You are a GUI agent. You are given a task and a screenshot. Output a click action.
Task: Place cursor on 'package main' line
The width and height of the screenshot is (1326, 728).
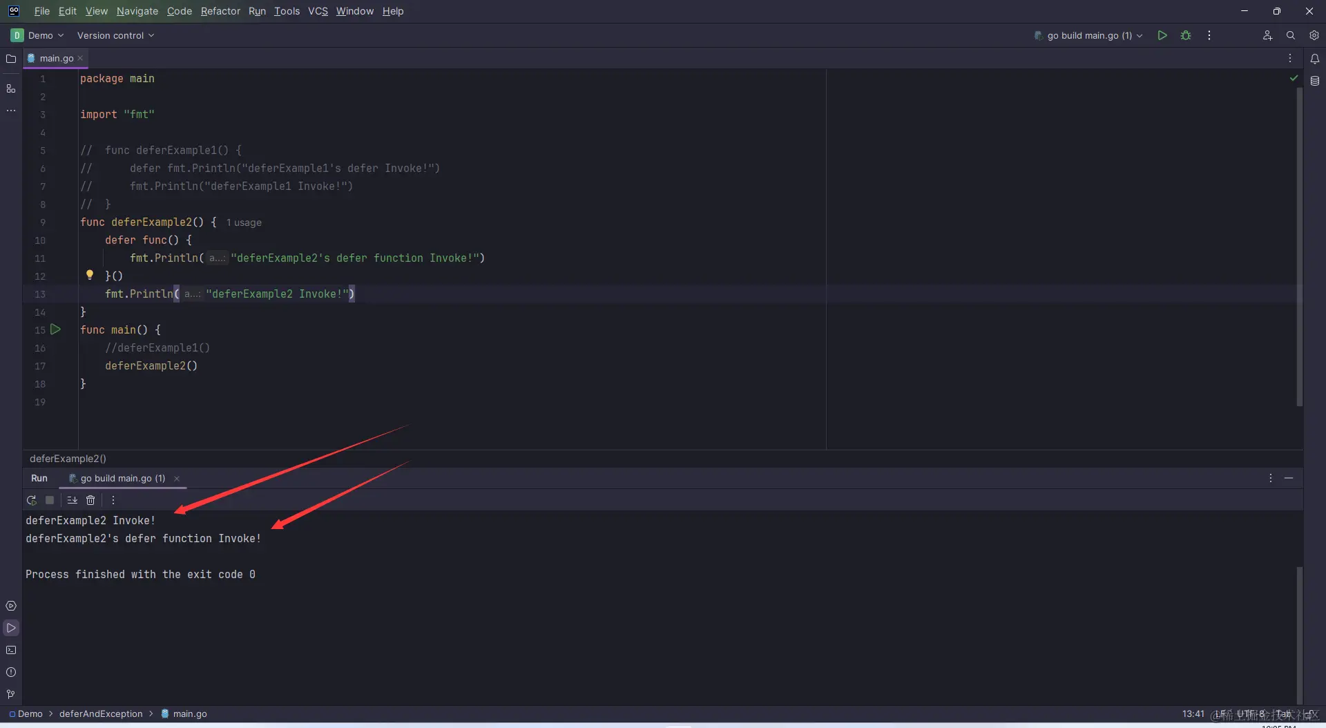[117, 79]
